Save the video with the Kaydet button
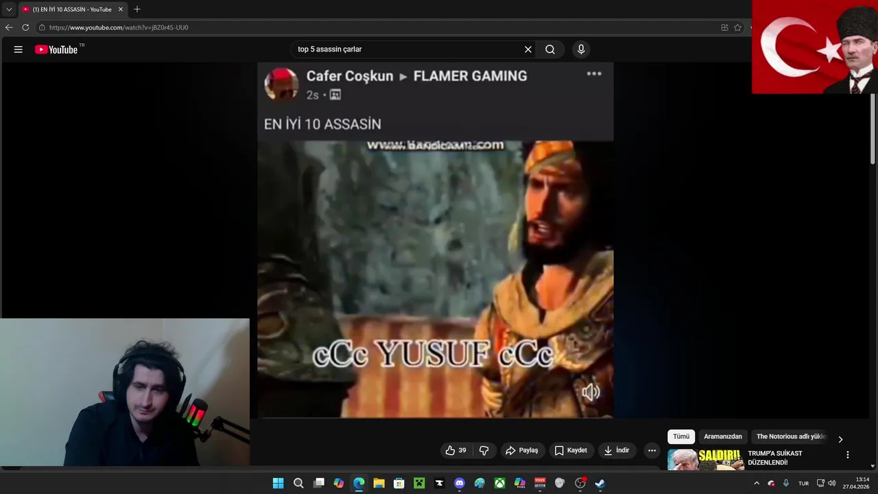The image size is (878, 494). click(x=571, y=451)
